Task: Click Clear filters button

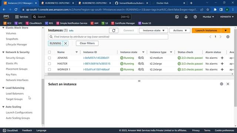Action: pos(87,43)
